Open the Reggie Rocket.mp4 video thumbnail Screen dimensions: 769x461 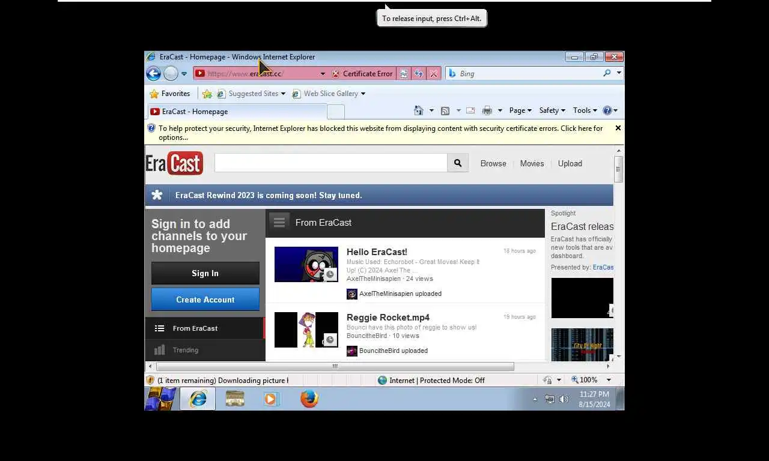pos(306,330)
